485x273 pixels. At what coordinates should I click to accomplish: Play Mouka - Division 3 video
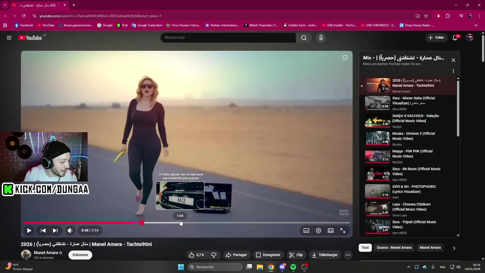(408, 139)
